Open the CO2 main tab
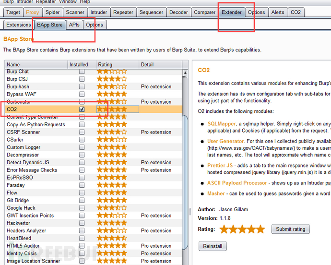 tap(296, 12)
